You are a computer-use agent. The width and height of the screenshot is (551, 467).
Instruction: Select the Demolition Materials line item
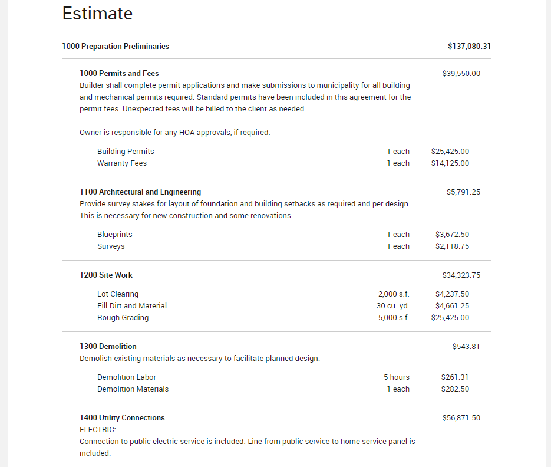[x=133, y=389]
